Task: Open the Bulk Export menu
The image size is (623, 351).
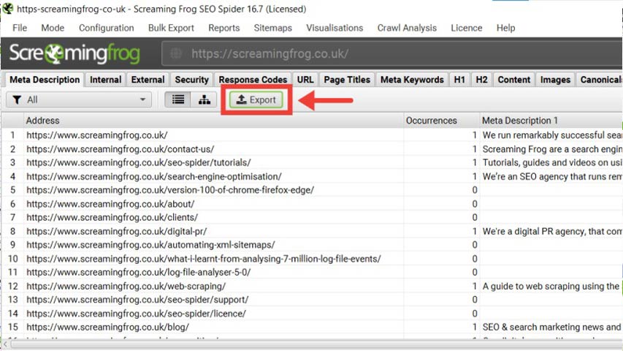Action: point(171,28)
